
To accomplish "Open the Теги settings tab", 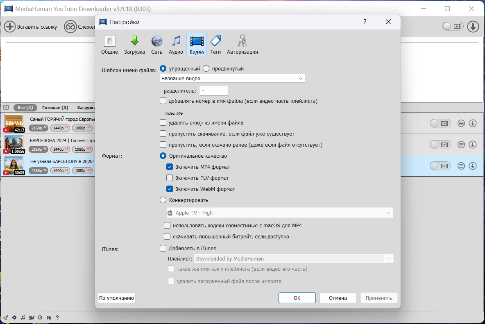I will [215, 45].
